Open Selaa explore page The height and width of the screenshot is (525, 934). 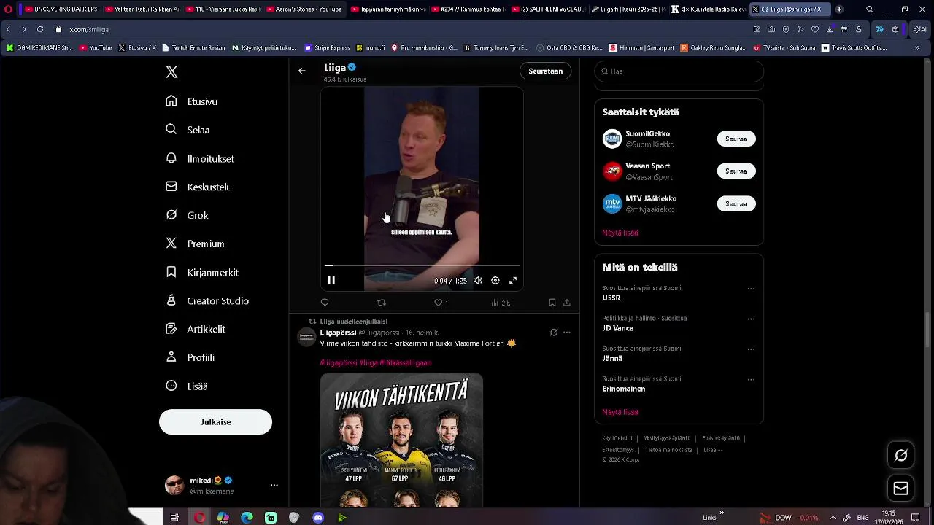[188, 130]
